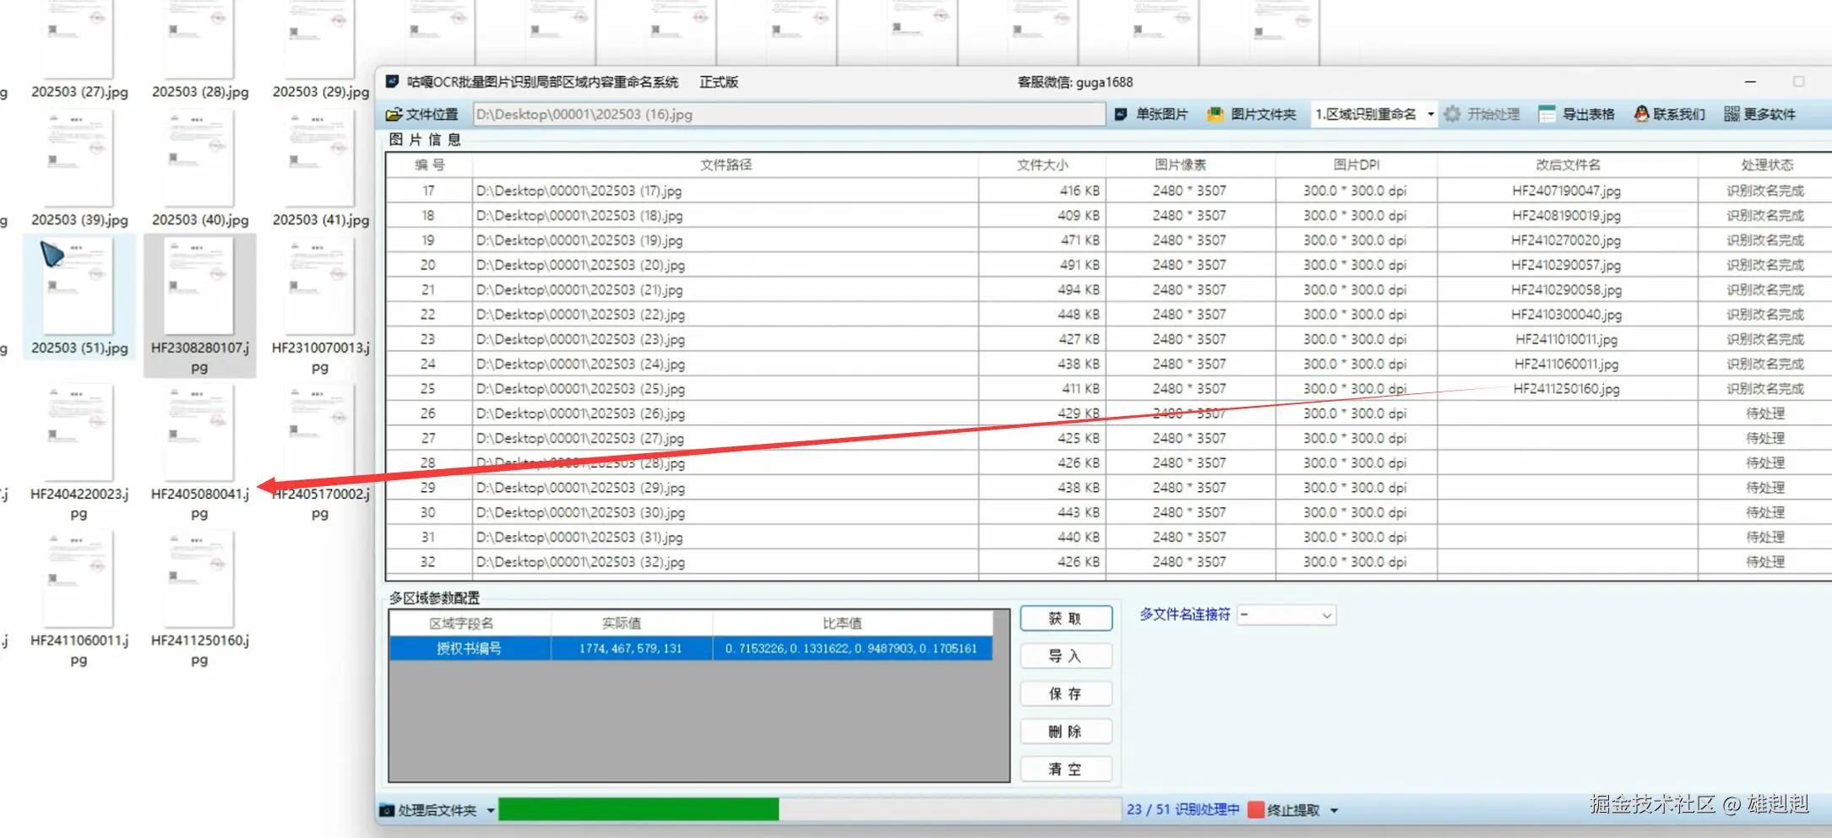
Task: Click the 导入 import button
Action: tap(1066, 656)
